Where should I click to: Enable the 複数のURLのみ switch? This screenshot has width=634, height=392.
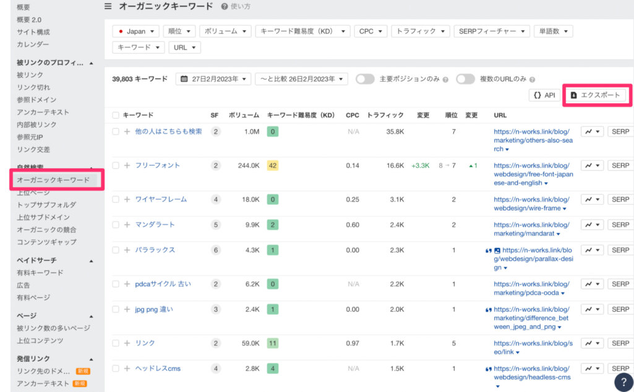pyautogui.click(x=465, y=79)
